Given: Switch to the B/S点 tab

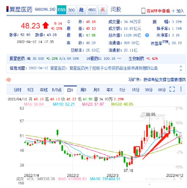Looking at the screenshot, I should 57,90.
